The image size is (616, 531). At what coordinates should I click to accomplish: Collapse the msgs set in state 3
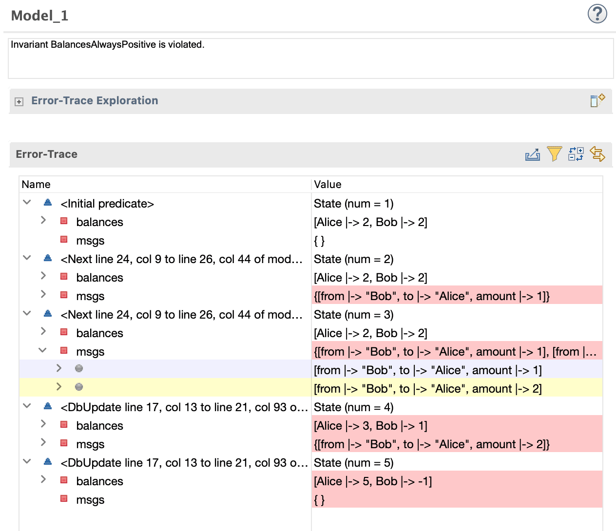click(43, 350)
